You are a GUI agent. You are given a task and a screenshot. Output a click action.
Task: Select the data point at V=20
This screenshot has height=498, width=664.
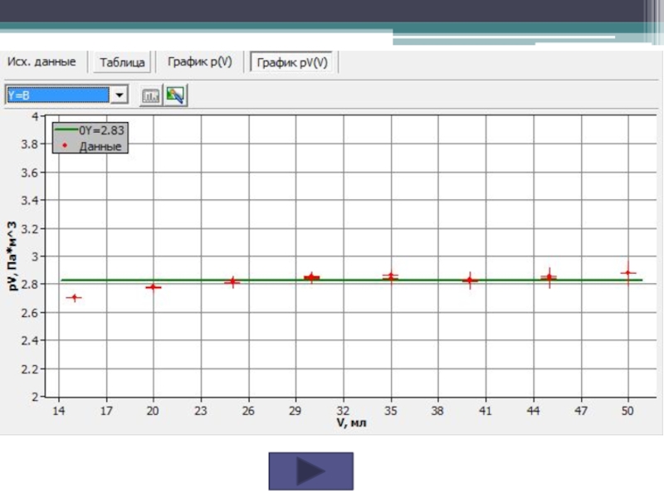coord(154,286)
